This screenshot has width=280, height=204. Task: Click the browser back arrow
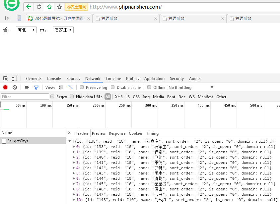pos(29,7)
